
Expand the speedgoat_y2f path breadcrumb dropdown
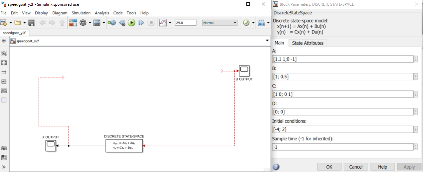coord(267,41)
